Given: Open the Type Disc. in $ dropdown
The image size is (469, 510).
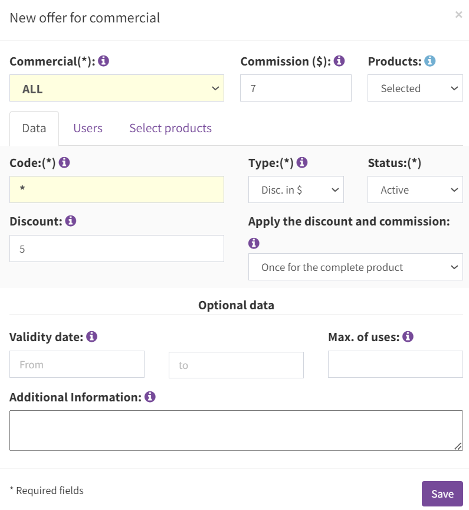Looking at the screenshot, I should point(296,189).
